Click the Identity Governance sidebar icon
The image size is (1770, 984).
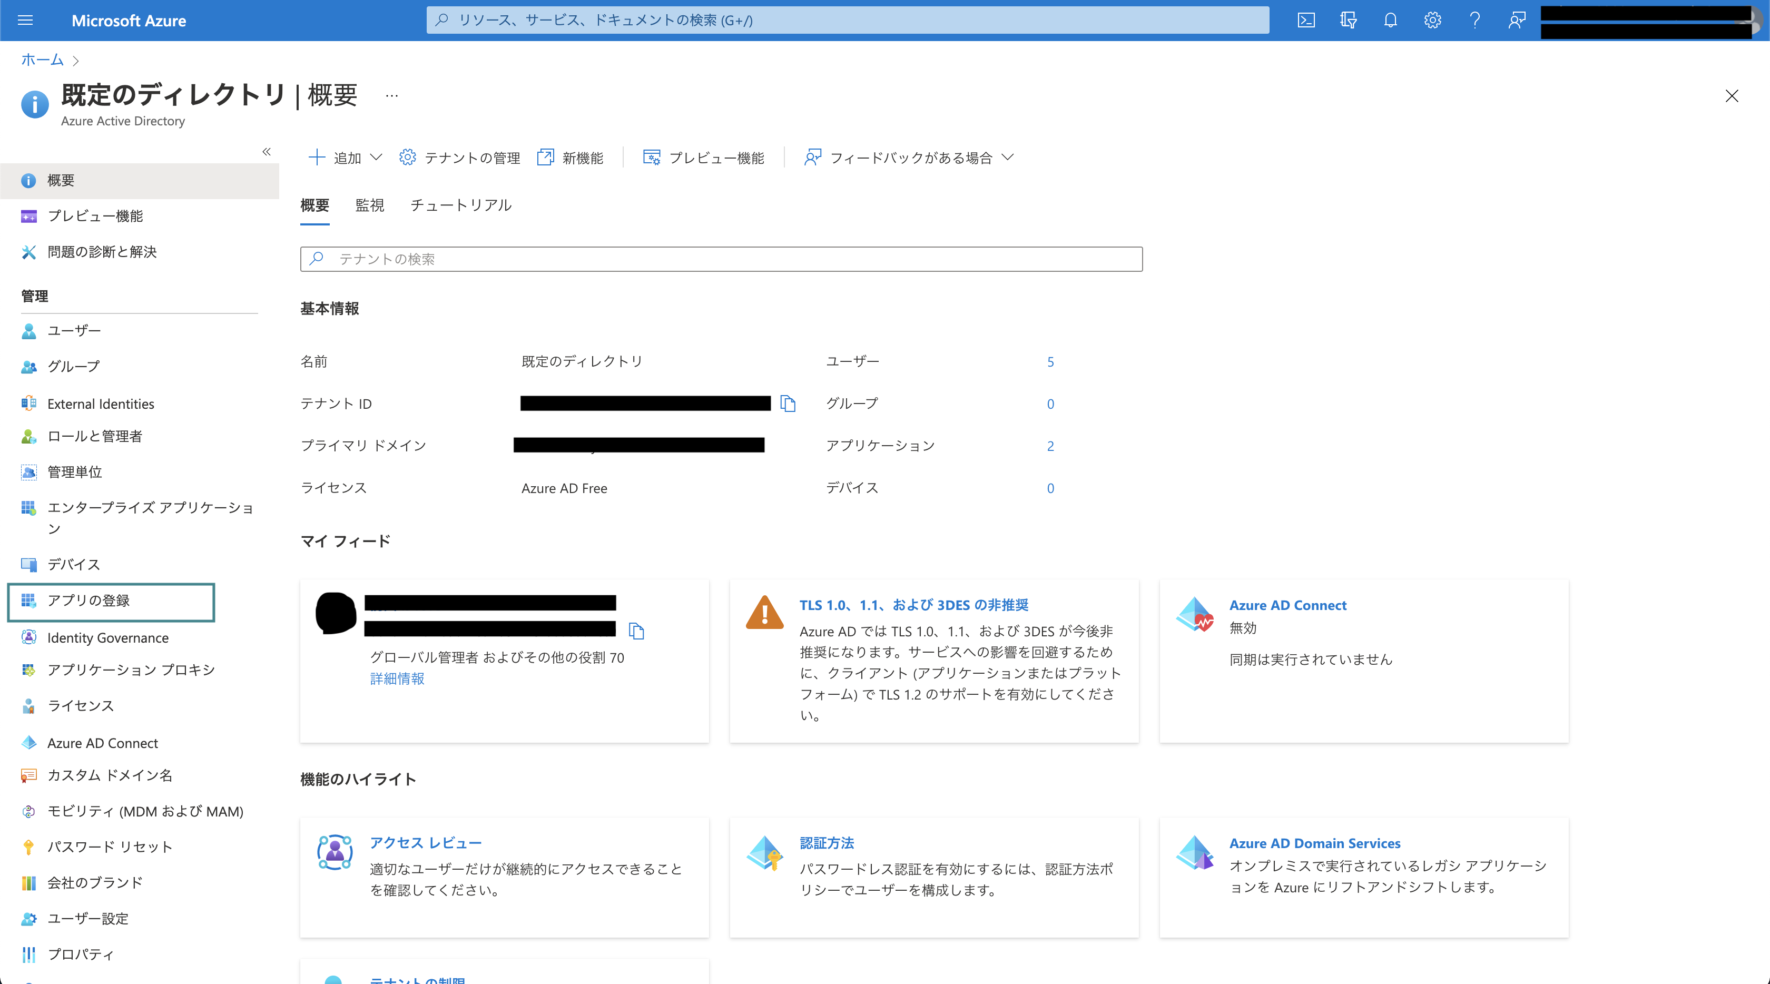click(x=28, y=638)
